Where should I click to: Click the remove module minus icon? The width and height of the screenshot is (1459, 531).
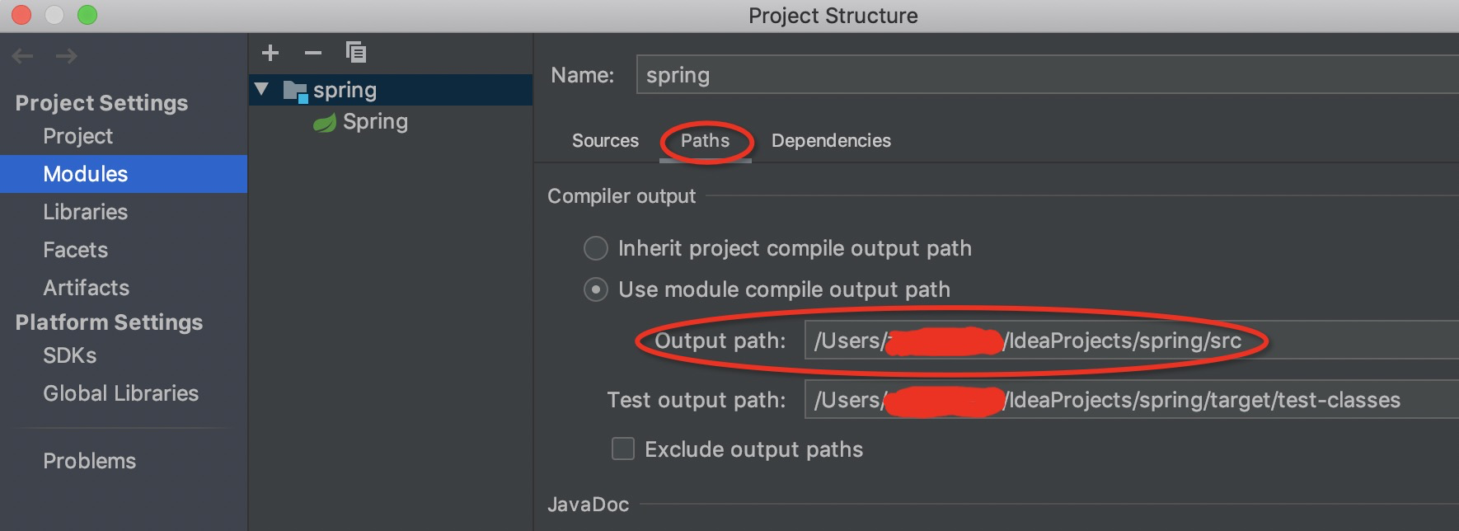[313, 54]
